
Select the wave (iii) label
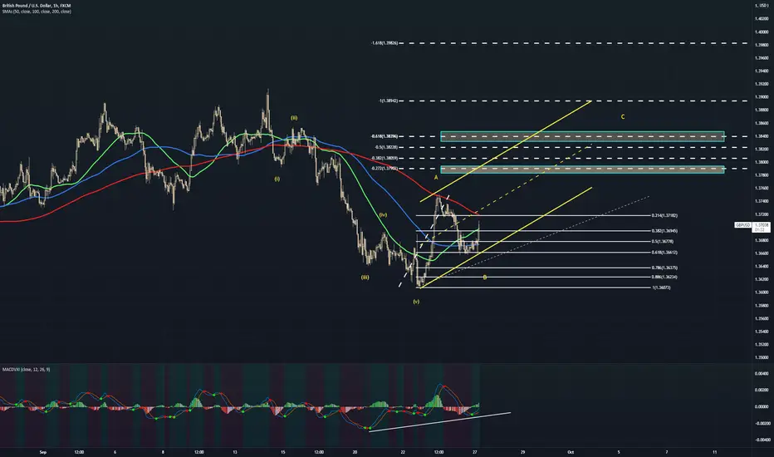pos(365,278)
